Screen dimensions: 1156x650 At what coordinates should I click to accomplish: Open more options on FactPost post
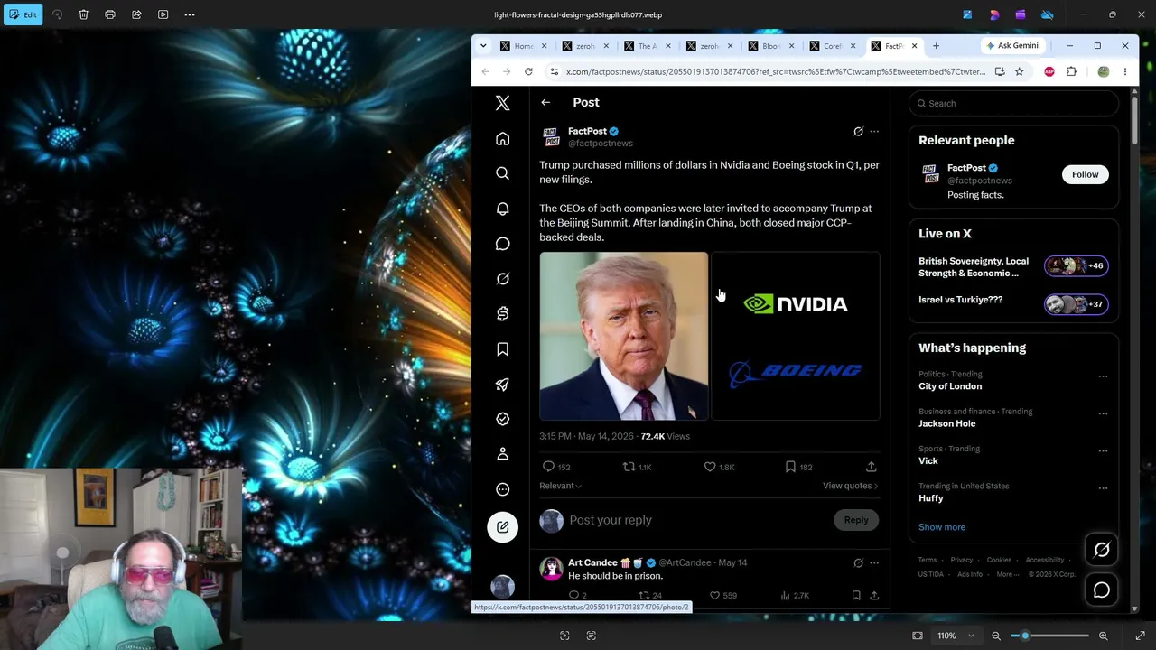click(x=874, y=132)
